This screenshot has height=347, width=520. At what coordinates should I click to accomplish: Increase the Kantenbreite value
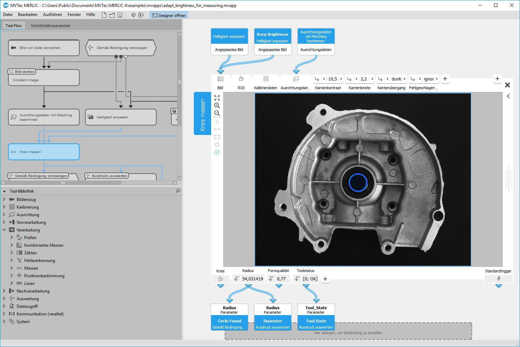tap(372, 79)
